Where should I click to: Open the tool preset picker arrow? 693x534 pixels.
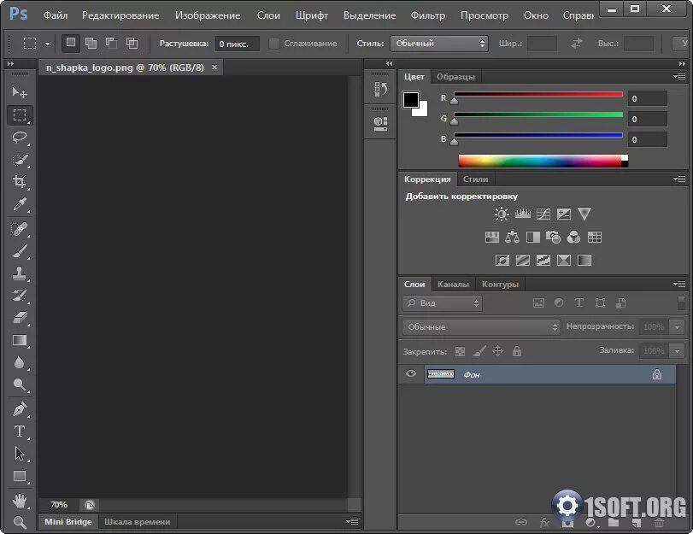(47, 44)
